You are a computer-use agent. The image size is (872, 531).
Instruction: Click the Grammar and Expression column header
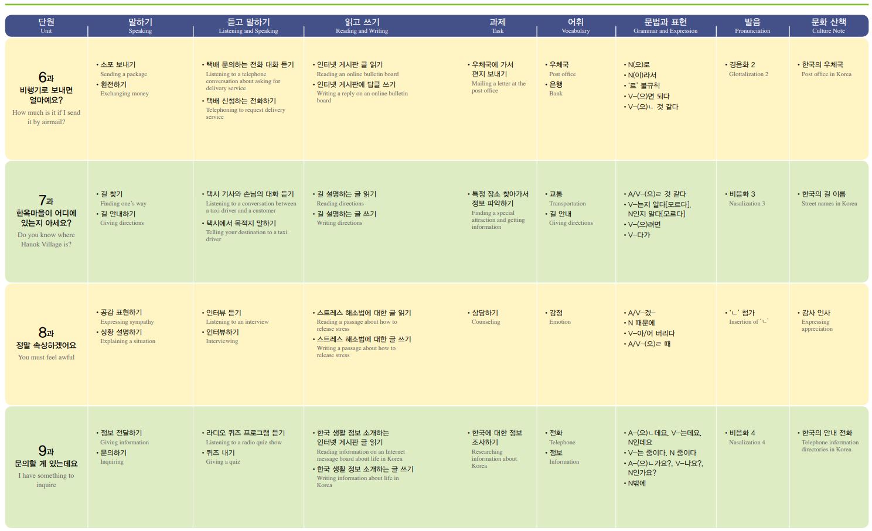tap(665, 26)
